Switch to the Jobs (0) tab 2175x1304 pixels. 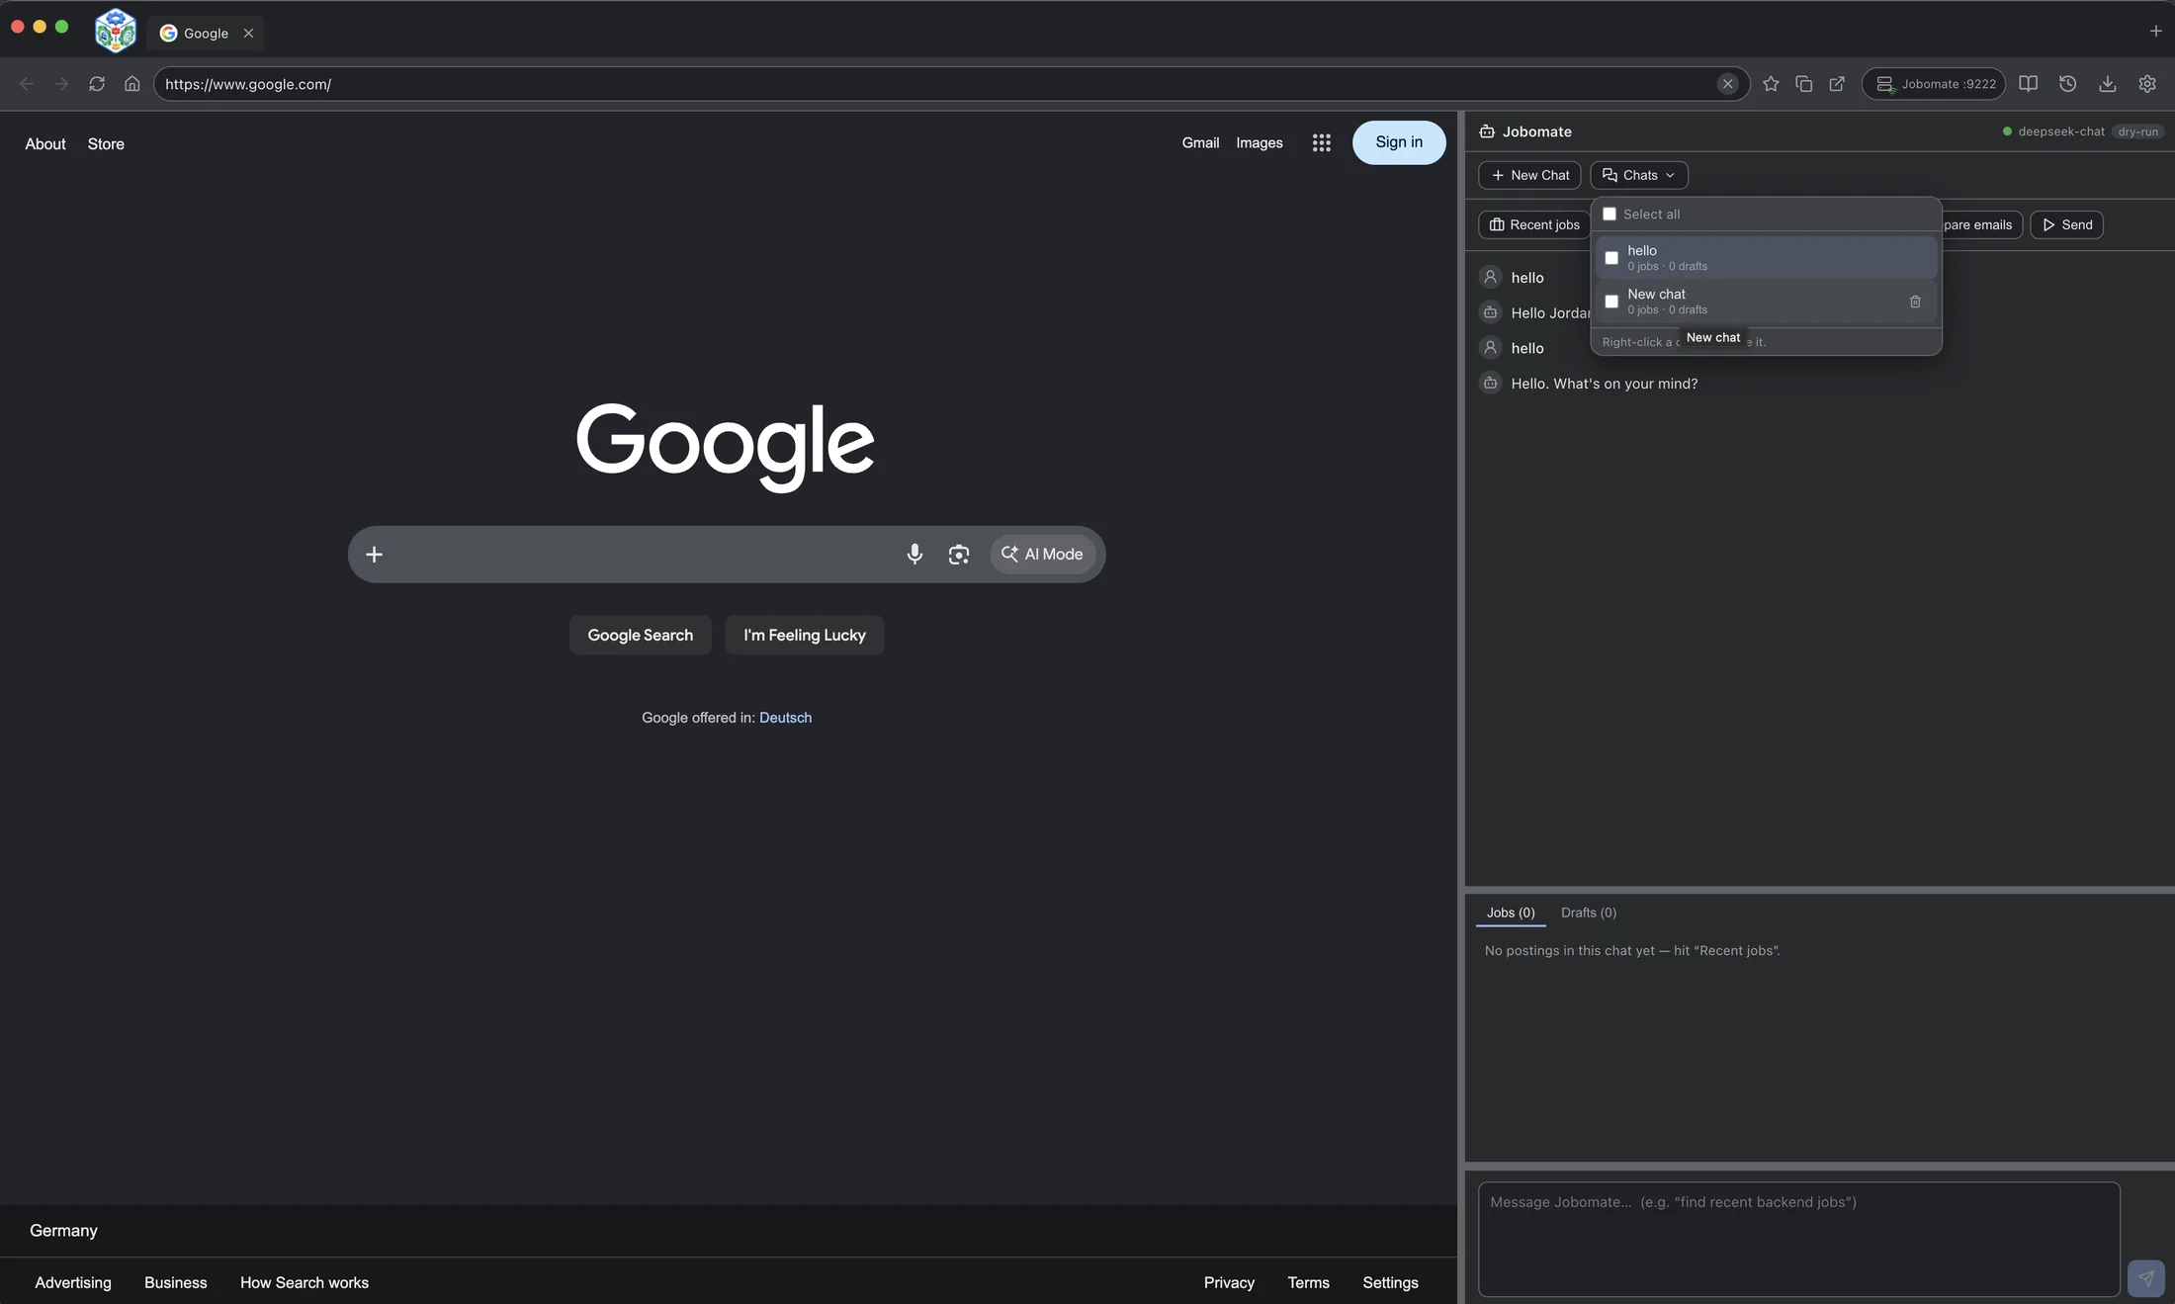[1510, 913]
